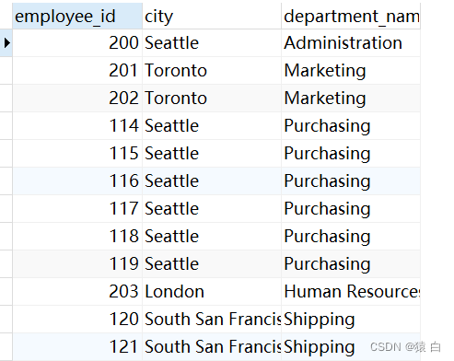Select Purchasing cell for employee 115
This screenshot has height=361, width=454.
point(351,154)
